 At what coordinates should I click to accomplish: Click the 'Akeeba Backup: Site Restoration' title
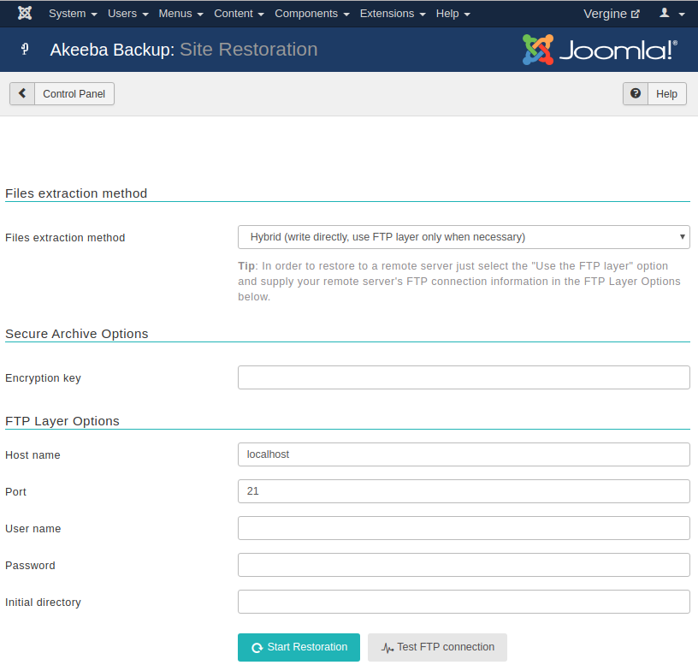[x=184, y=50]
